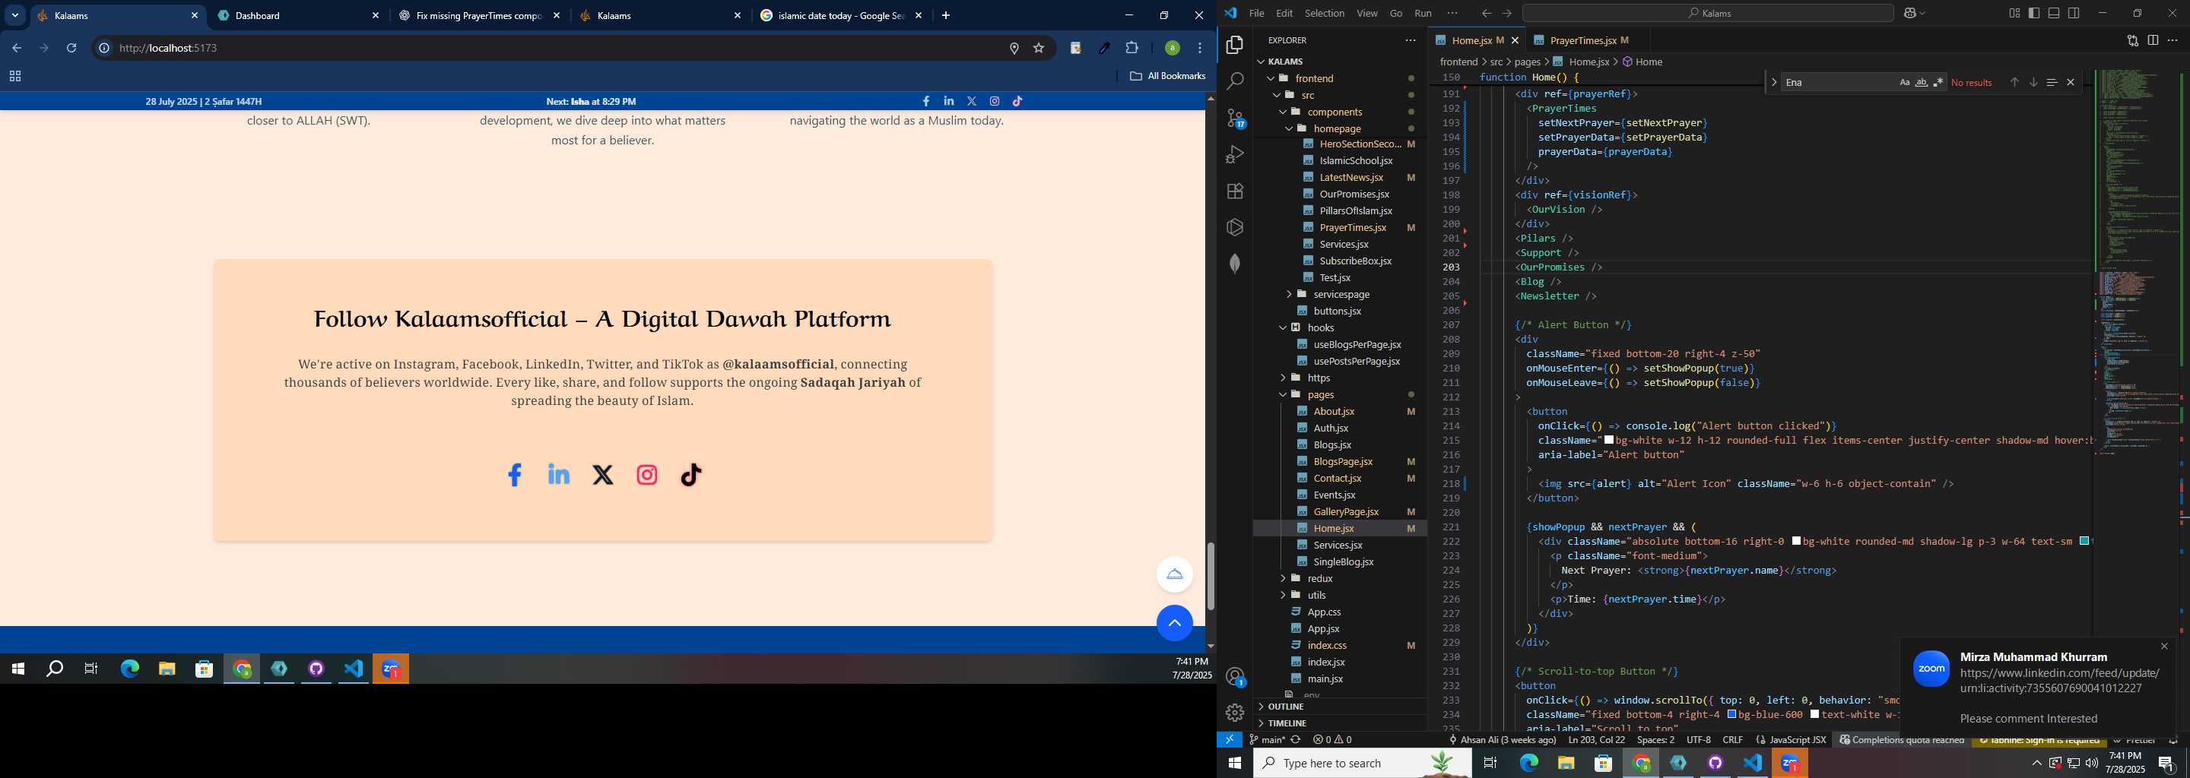Open the Explorer view in VS Code activity bar
Screen dimensions: 2190x778
point(1234,44)
